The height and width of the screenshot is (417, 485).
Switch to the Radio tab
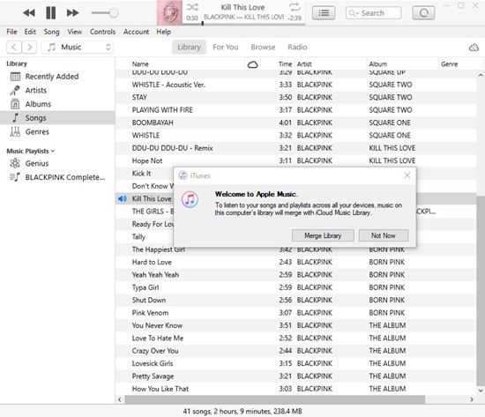pos(297,48)
